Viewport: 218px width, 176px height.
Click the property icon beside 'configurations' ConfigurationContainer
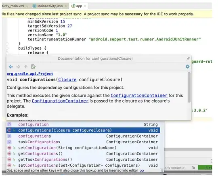(9, 136)
